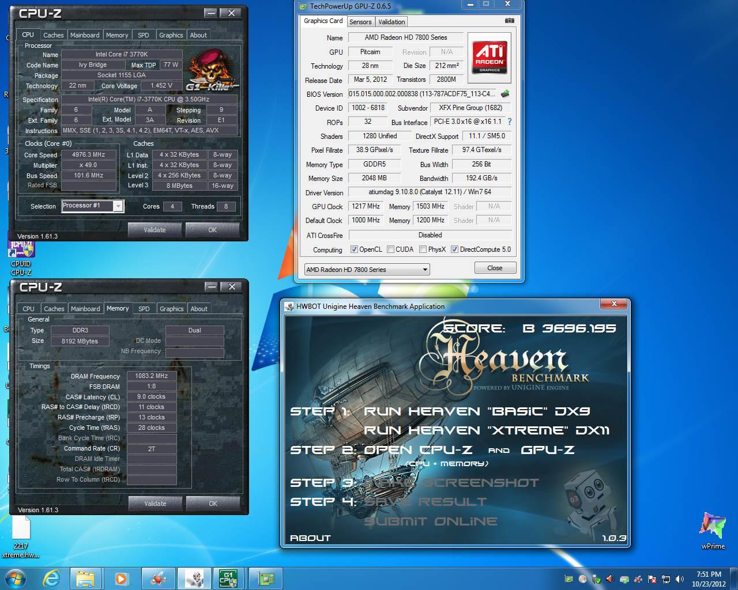Click the ATI Radeon logo in GPU-Z

tap(489, 56)
